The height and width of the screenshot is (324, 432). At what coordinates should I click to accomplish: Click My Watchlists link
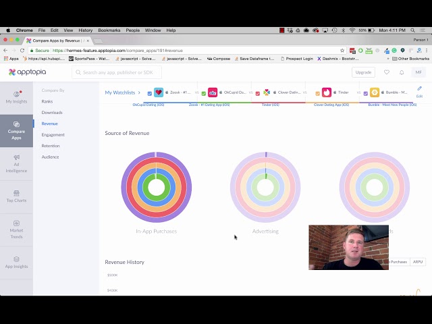point(120,92)
